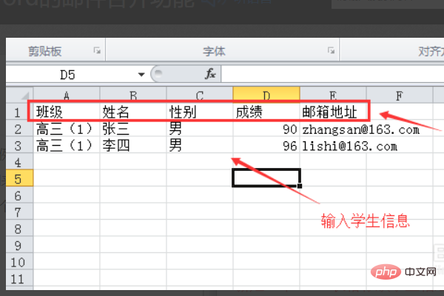This screenshot has height=296, width=444.
Task: Select column F header
Action: [400, 94]
